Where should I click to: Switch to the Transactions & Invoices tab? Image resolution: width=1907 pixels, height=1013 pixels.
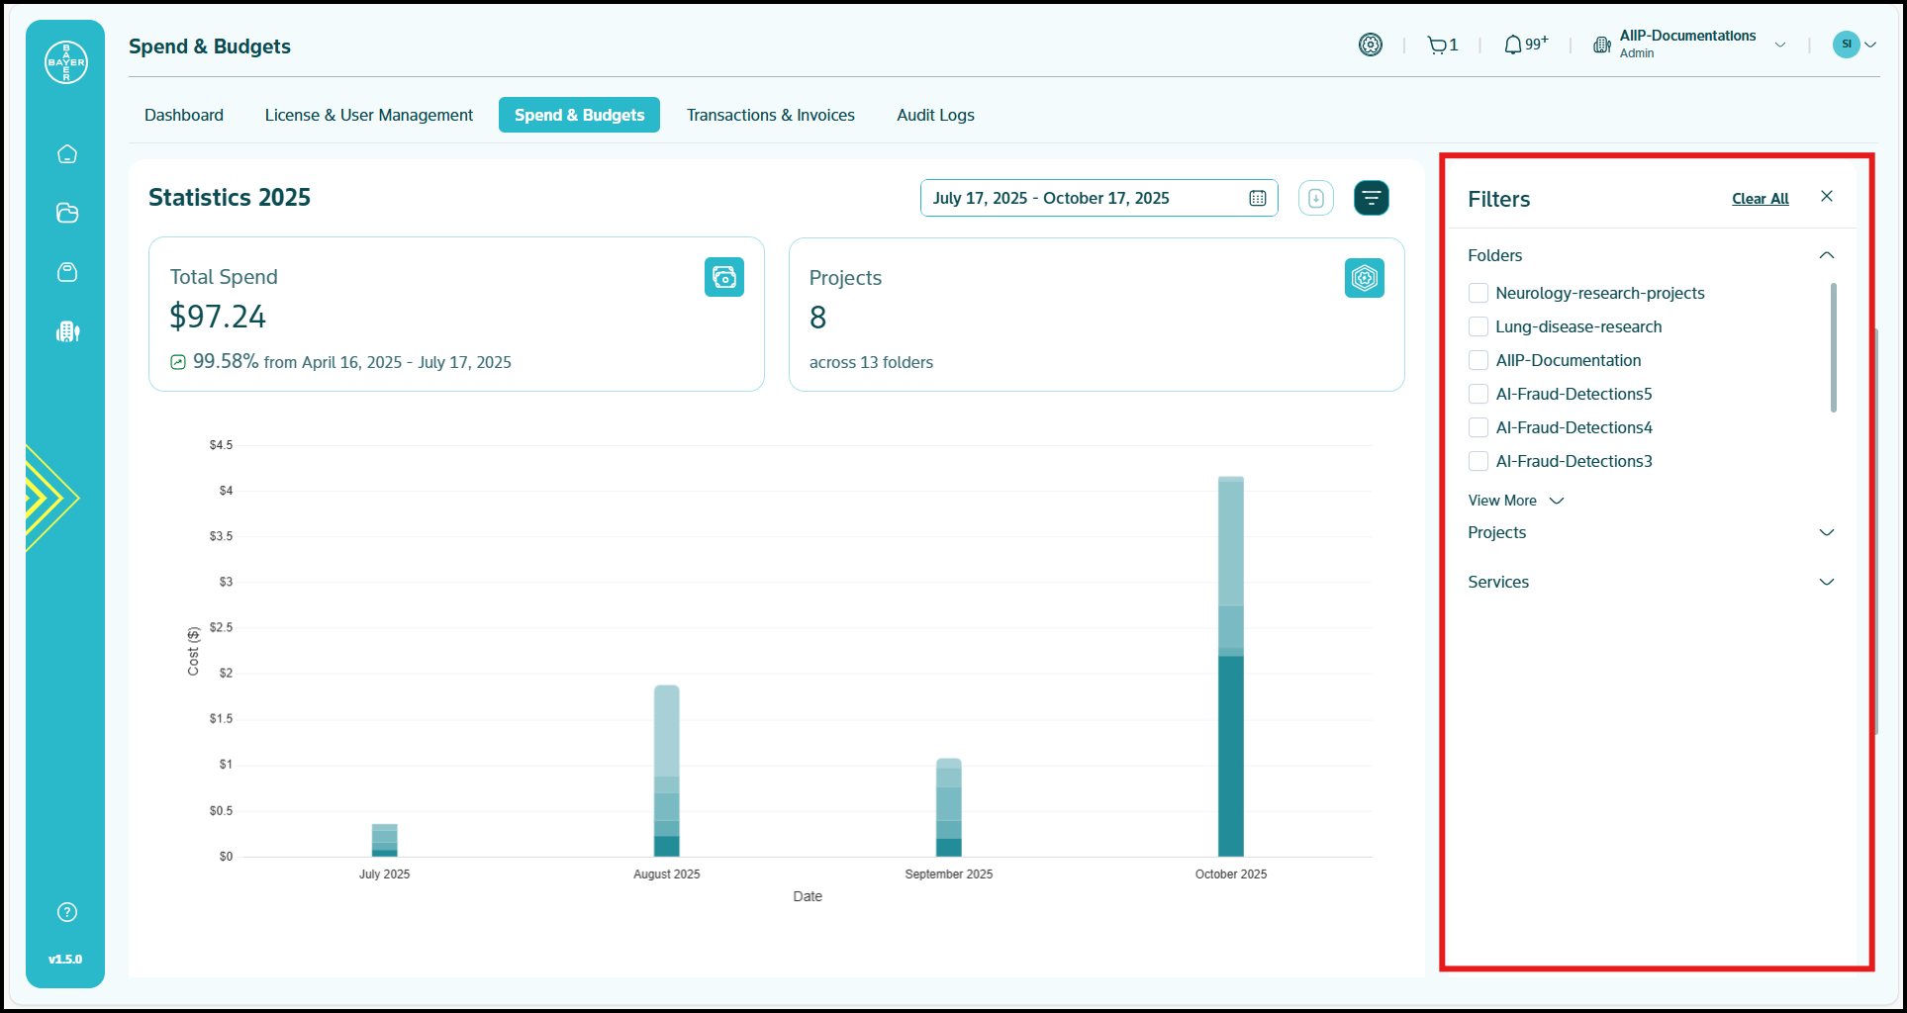[x=770, y=115]
